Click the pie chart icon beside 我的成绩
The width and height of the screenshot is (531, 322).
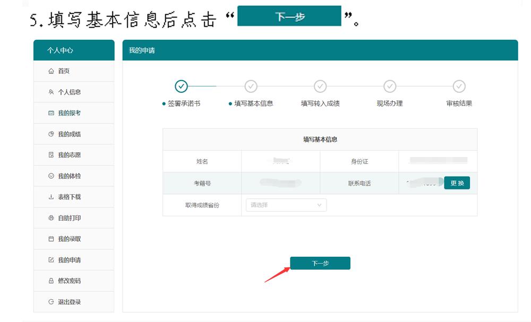[x=51, y=134]
